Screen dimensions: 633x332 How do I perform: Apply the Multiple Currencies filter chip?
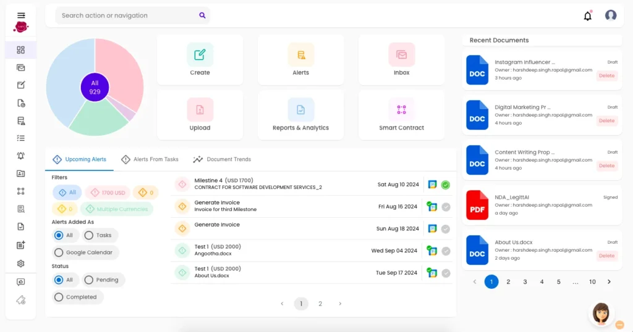pyautogui.click(x=117, y=209)
